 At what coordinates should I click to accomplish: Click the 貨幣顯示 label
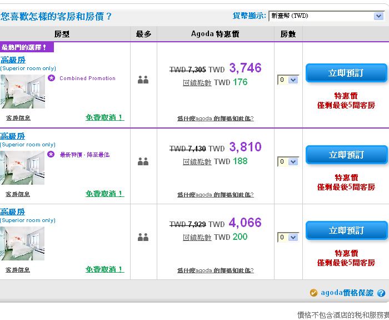pyautogui.click(x=249, y=16)
